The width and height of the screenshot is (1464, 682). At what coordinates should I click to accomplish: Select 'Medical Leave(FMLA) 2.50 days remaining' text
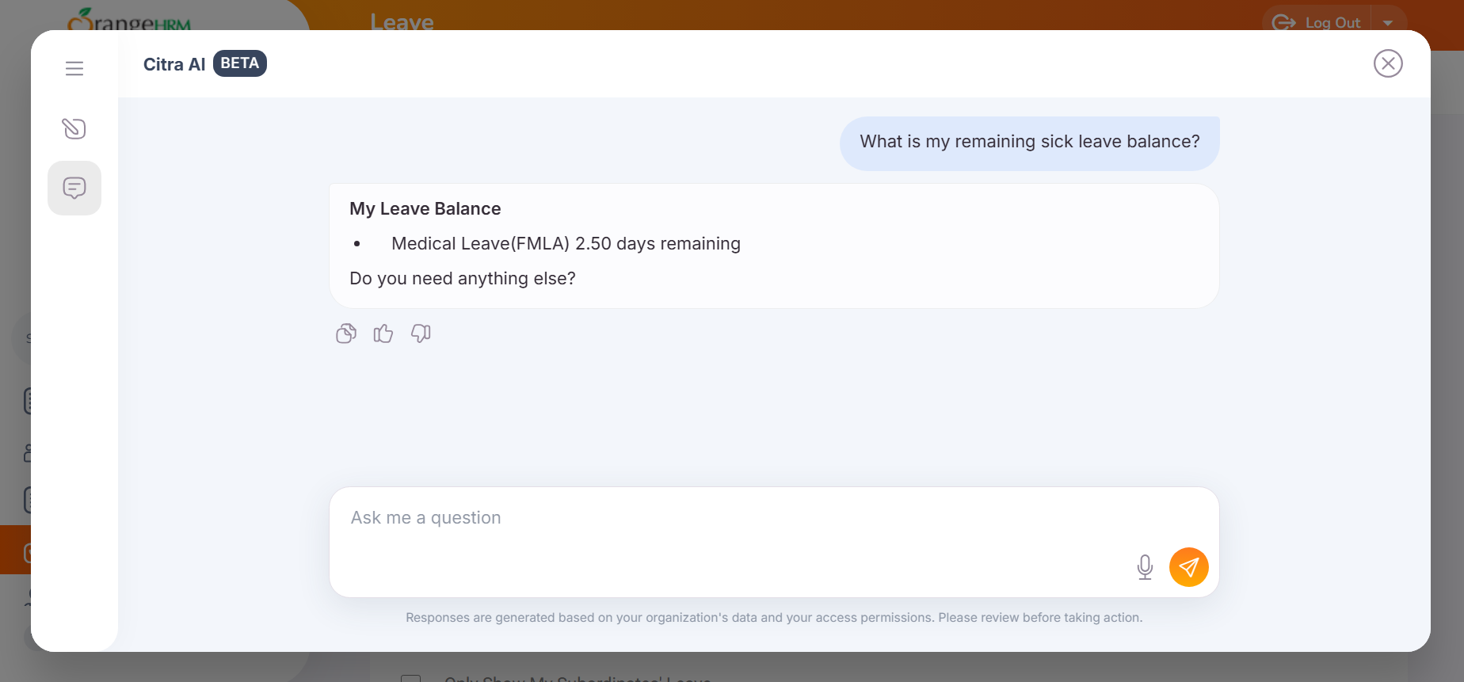(x=566, y=244)
